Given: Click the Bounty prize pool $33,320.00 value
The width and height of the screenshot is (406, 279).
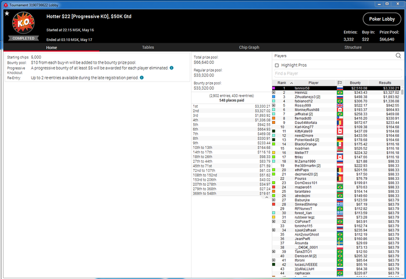Looking at the screenshot, I should pyautogui.click(x=204, y=88).
